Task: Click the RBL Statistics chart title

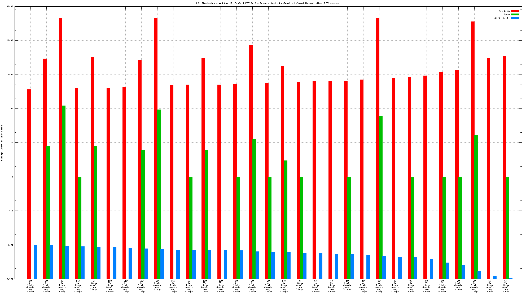Action: 268,3
